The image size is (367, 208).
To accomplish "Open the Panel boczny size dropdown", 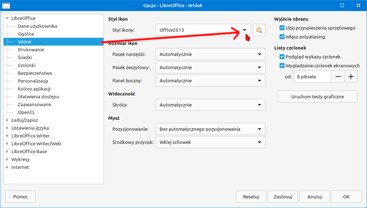I will 210,80.
